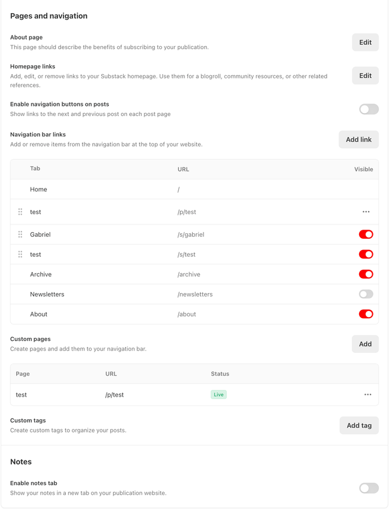Screen dimensions: 389x509
Task: Add a new custom page
Action: [365, 344]
